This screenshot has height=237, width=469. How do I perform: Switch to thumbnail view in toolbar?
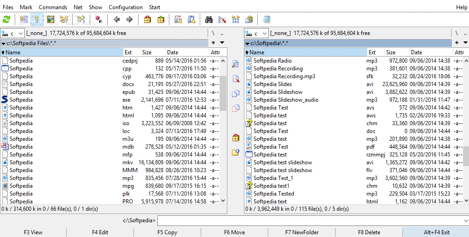tap(51, 19)
